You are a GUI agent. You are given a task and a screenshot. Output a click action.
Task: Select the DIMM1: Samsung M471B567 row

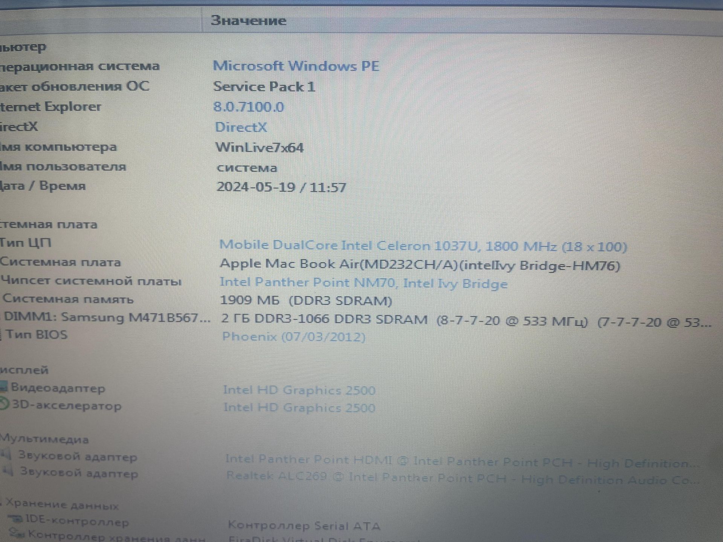click(x=107, y=318)
